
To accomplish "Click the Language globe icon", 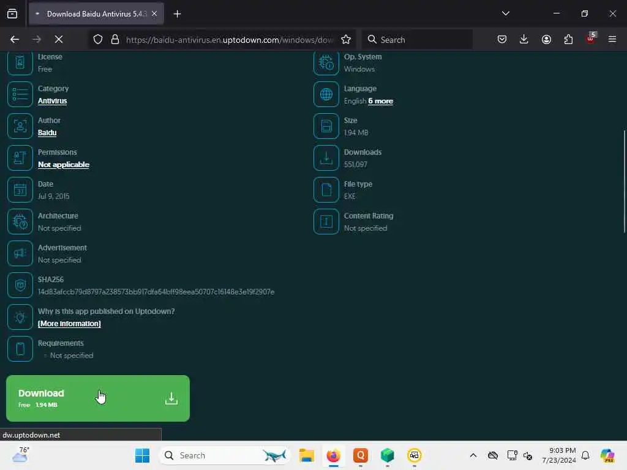I will click(326, 94).
